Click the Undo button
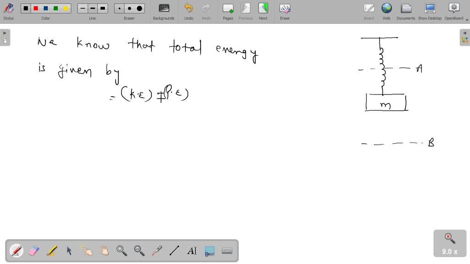Screen dimensions: 470x264 coord(189,11)
